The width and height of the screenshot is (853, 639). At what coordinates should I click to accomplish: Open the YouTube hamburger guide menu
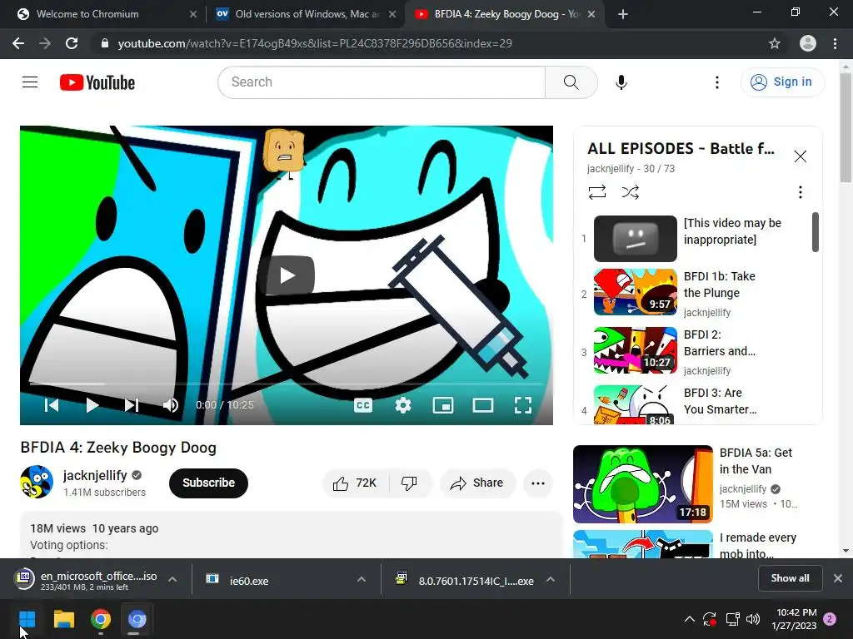point(30,82)
